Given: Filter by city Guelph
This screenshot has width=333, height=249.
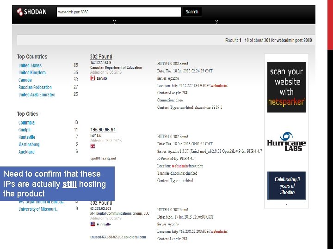Looking at the screenshot, I should [25, 130].
